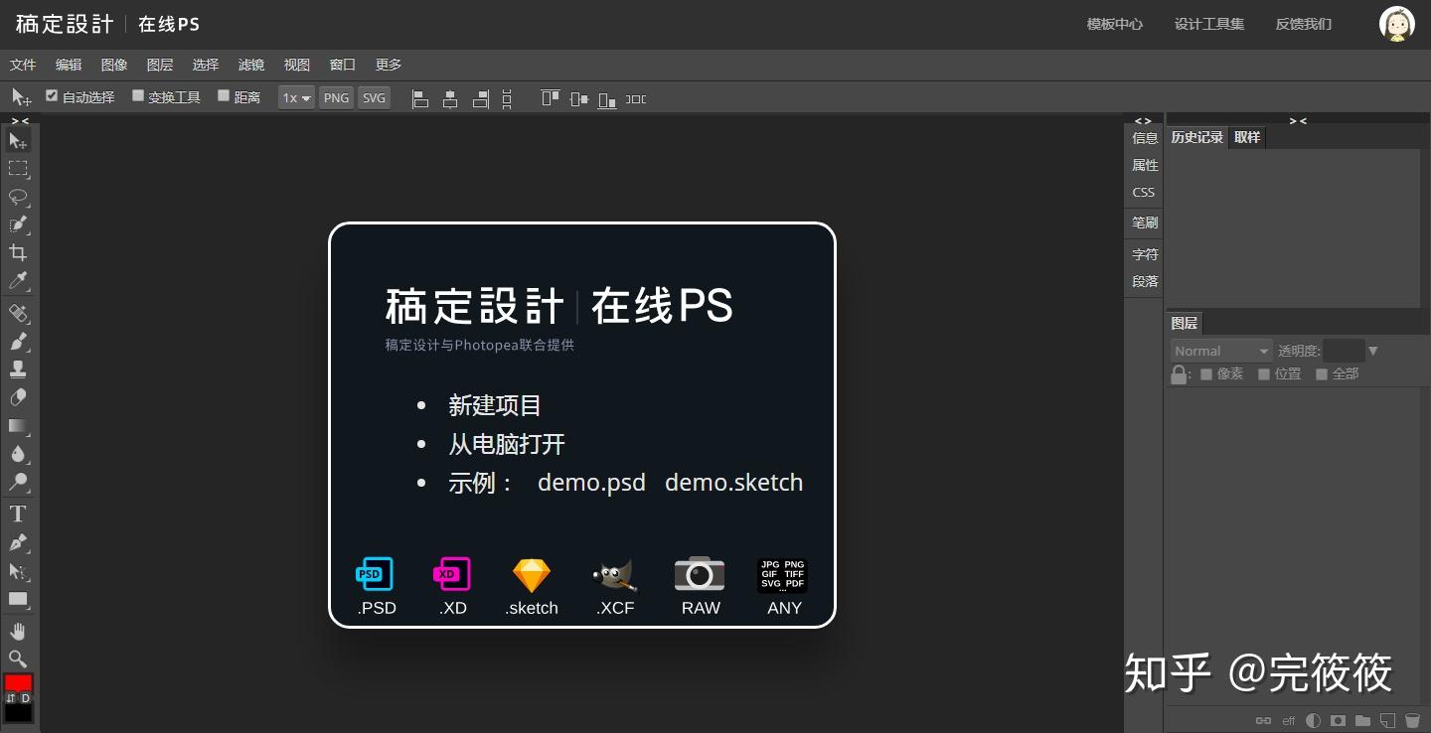The width and height of the screenshot is (1431, 733).
Task: Select the Crop tool
Action: coord(18,252)
